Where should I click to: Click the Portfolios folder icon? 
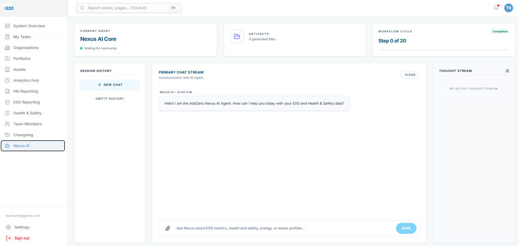[x=7, y=59]
